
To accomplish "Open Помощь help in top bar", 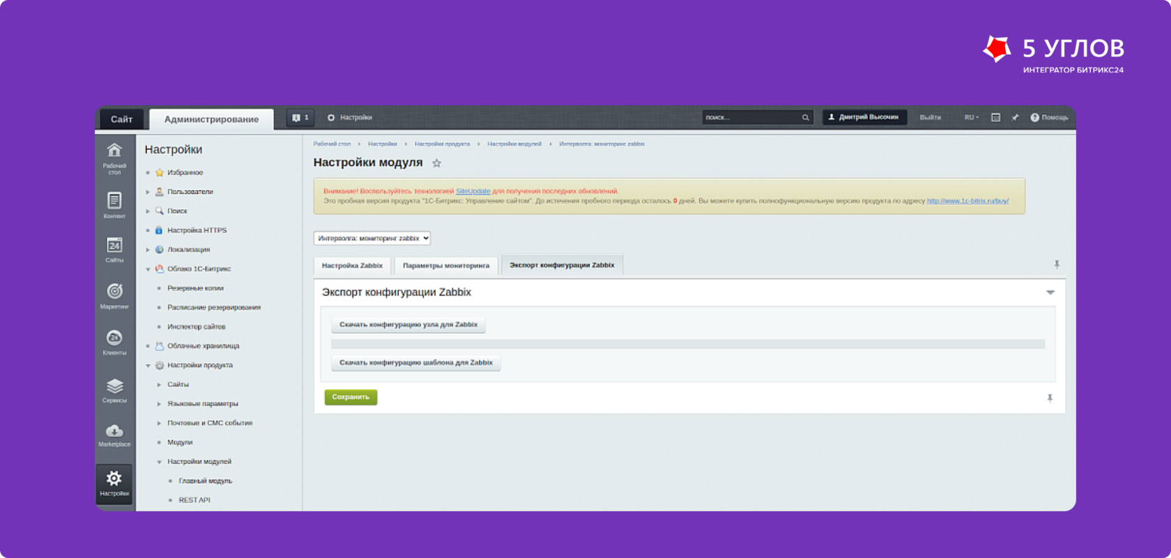I will [1049, 118].
